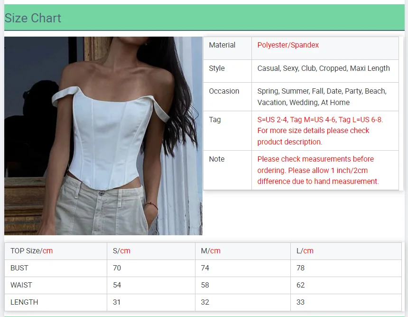Select the LENGTH row label
This screenshot has width=408, height=317.
(24, 302)
